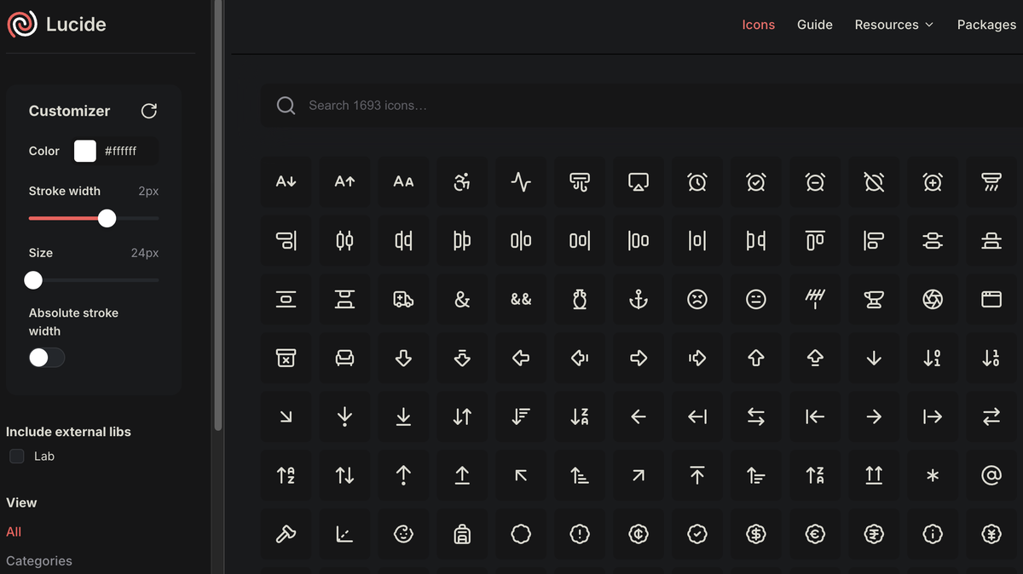Viewport: 1023px width, 574px height.
Task: Choose the arrow down 0-1 icon
Action: 933,358
